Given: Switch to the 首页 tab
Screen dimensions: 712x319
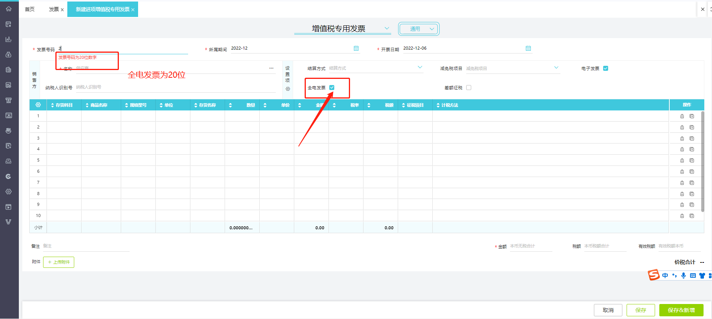Looking at the screenshot, I should [30, 9].
